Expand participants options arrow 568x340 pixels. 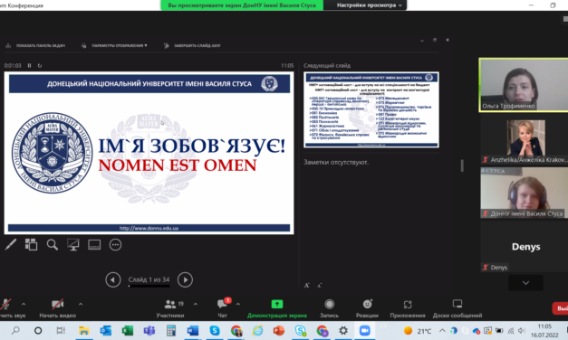pos(196,304)
